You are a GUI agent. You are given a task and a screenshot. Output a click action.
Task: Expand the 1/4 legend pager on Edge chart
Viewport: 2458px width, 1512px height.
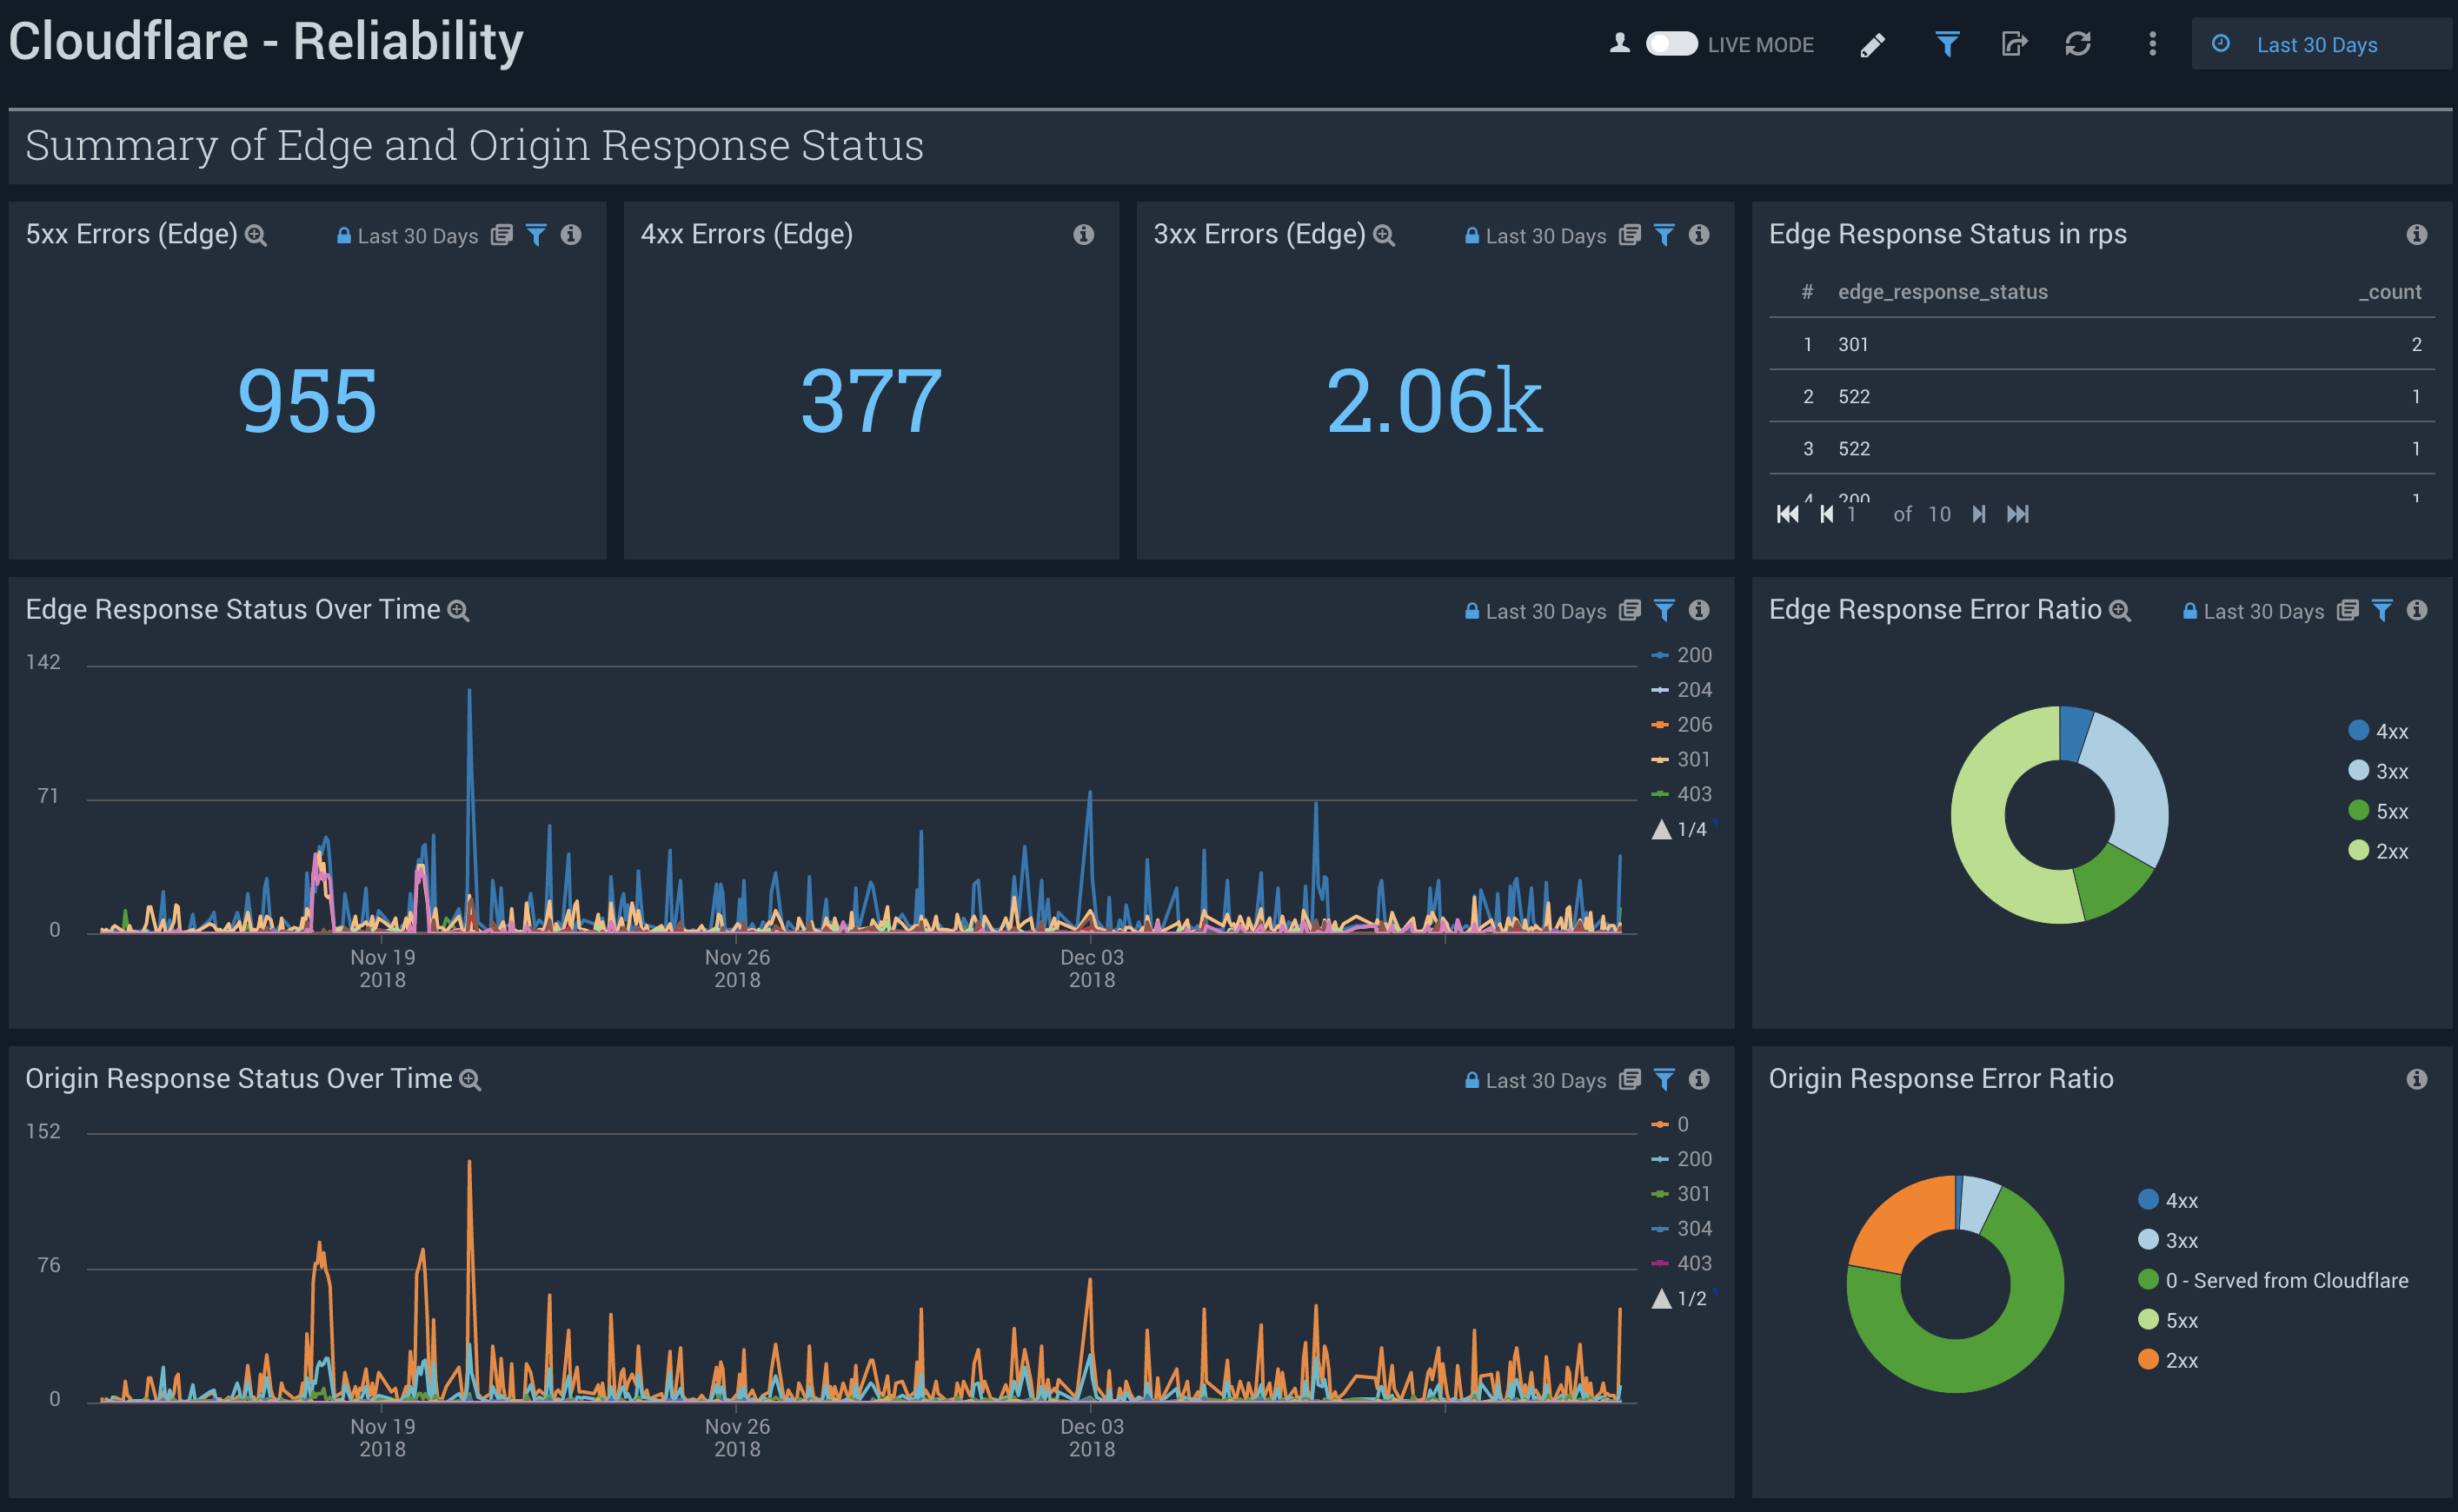1683,828
